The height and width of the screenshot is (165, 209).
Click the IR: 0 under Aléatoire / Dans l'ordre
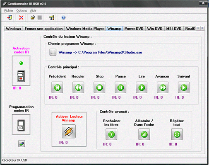tap(140, 144)
